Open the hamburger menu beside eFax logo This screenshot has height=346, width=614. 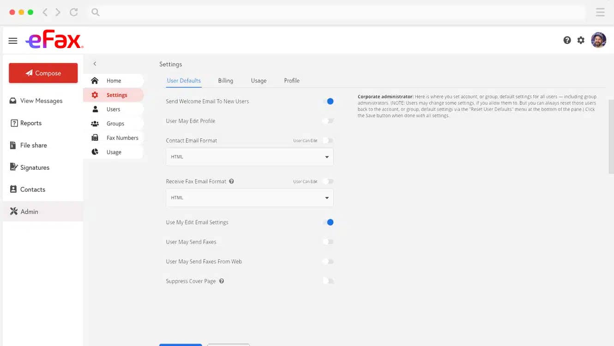[x=13, y=41]
